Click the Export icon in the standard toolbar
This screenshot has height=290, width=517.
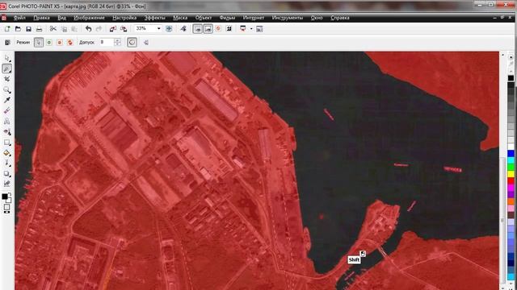point(124,29)
